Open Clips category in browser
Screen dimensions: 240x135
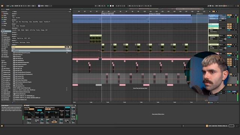pyautogui.click(x=4, y=49)
